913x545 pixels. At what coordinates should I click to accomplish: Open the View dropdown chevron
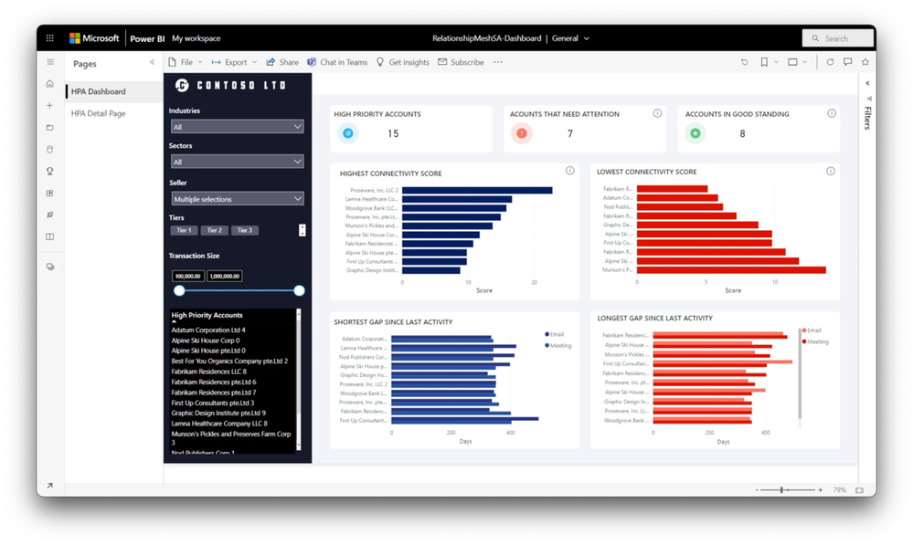804,62
